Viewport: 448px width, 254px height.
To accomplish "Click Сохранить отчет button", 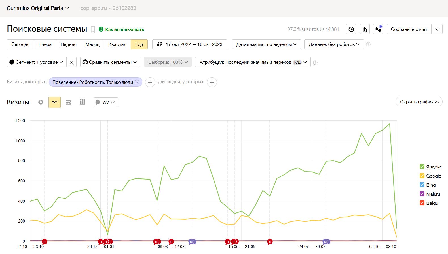I will (x=409, y=29).
